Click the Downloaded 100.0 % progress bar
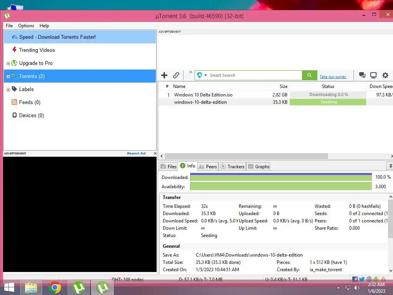 (x=281, y=177)
